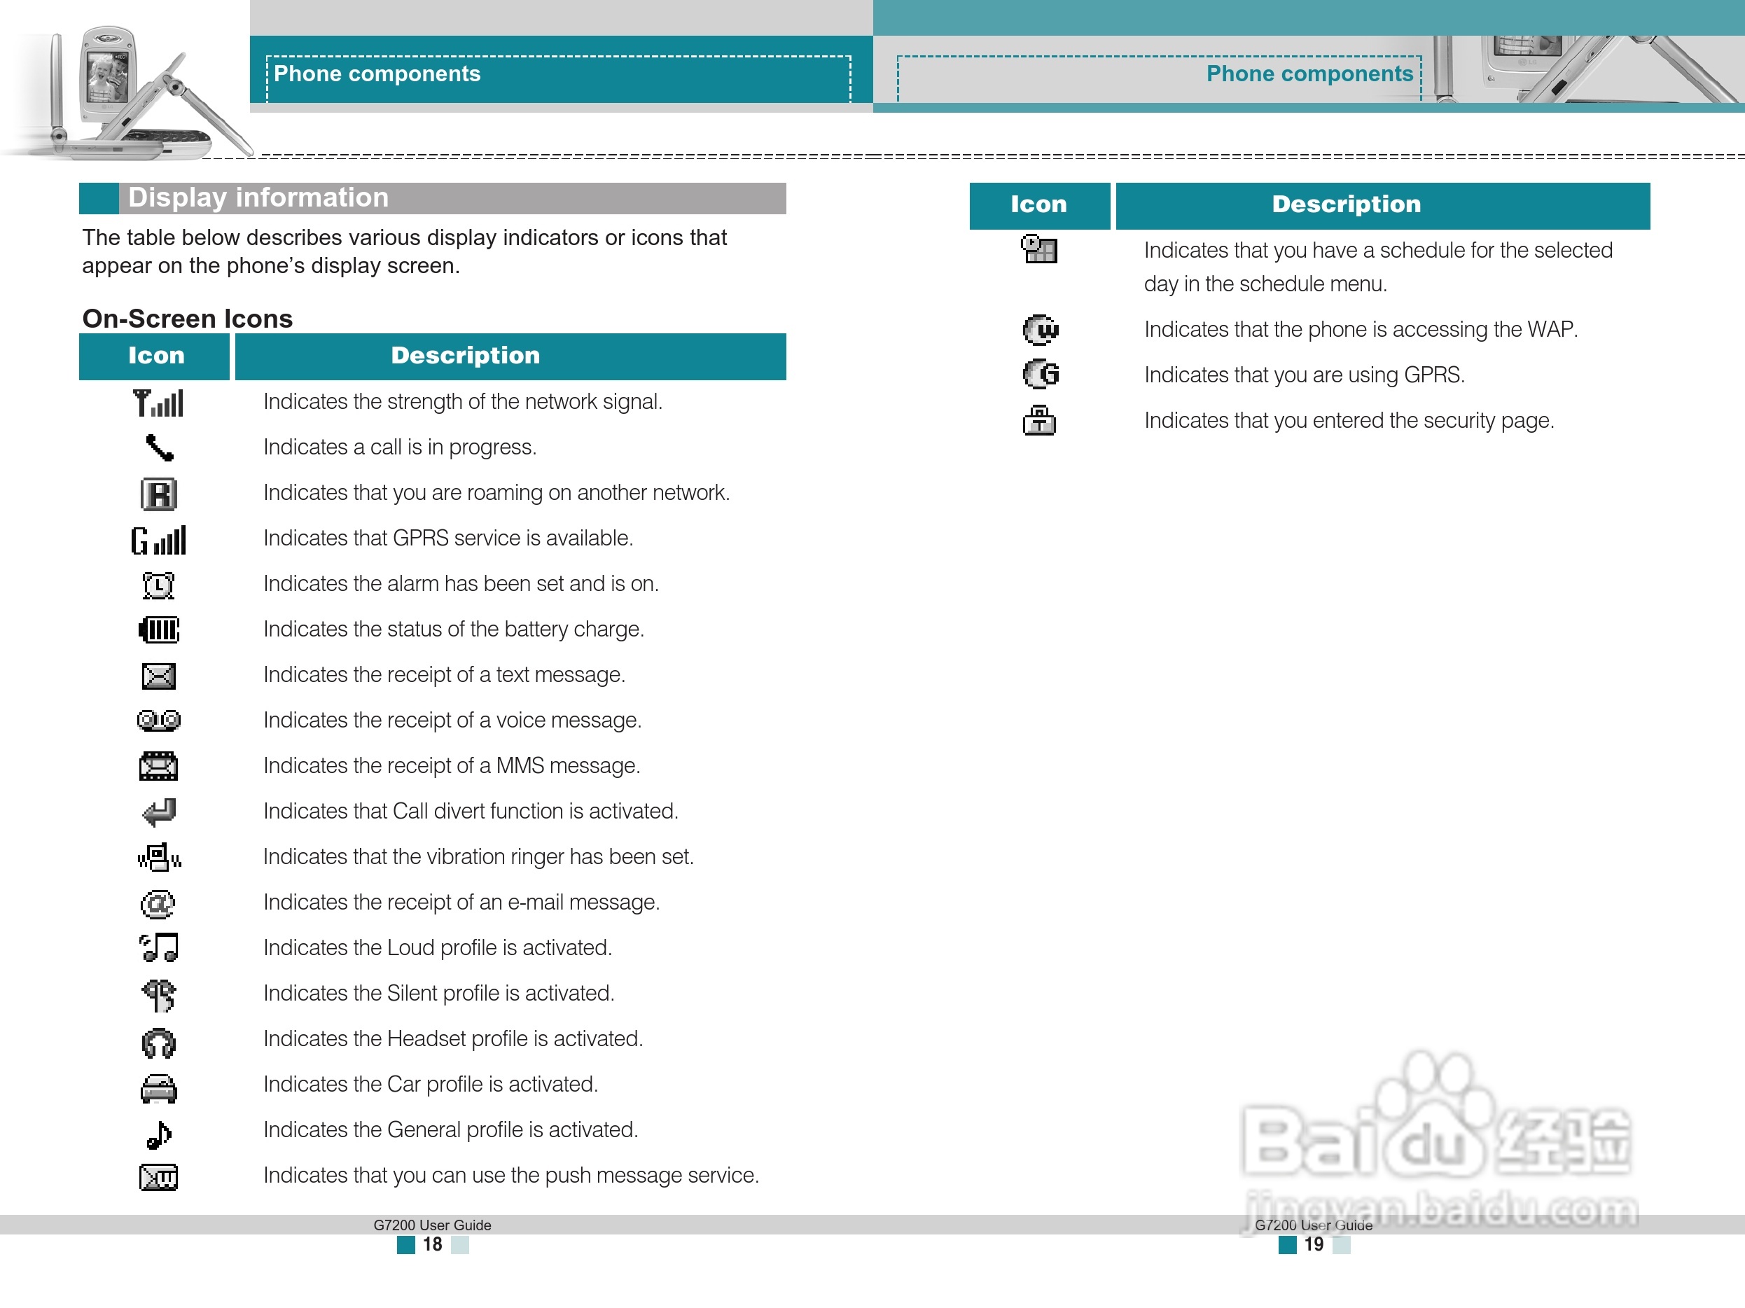Click the battery charge status icon
1745x1308 pixels.
pos(158,630)
